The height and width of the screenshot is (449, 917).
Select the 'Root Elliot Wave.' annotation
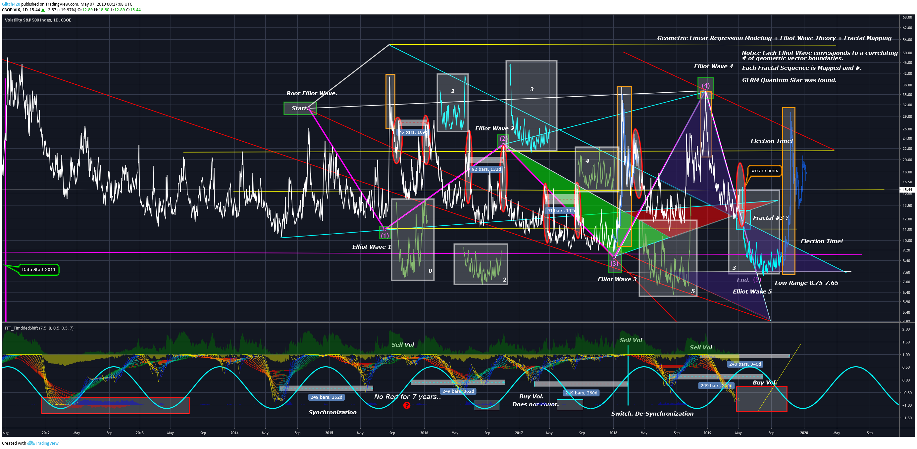pos(312,93)
